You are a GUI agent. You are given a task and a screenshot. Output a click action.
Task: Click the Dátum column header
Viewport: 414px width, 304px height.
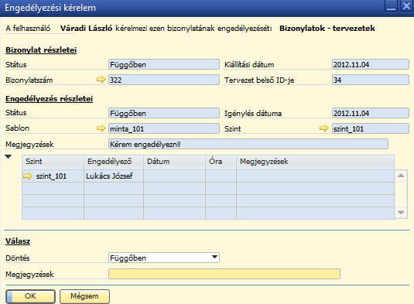174,162
